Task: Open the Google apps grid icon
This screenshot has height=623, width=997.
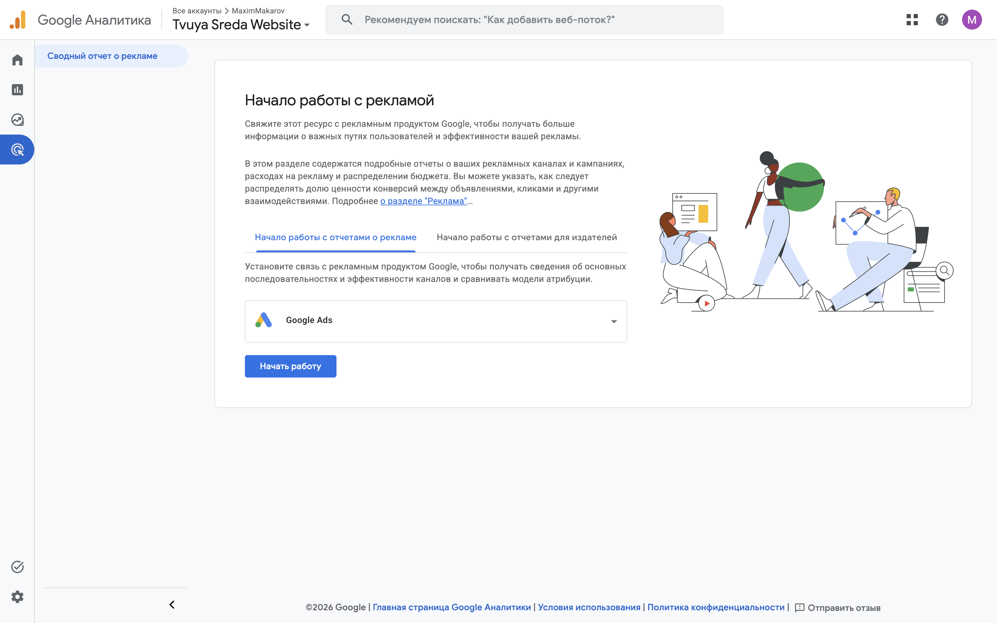Action: (x=912, y=20)
